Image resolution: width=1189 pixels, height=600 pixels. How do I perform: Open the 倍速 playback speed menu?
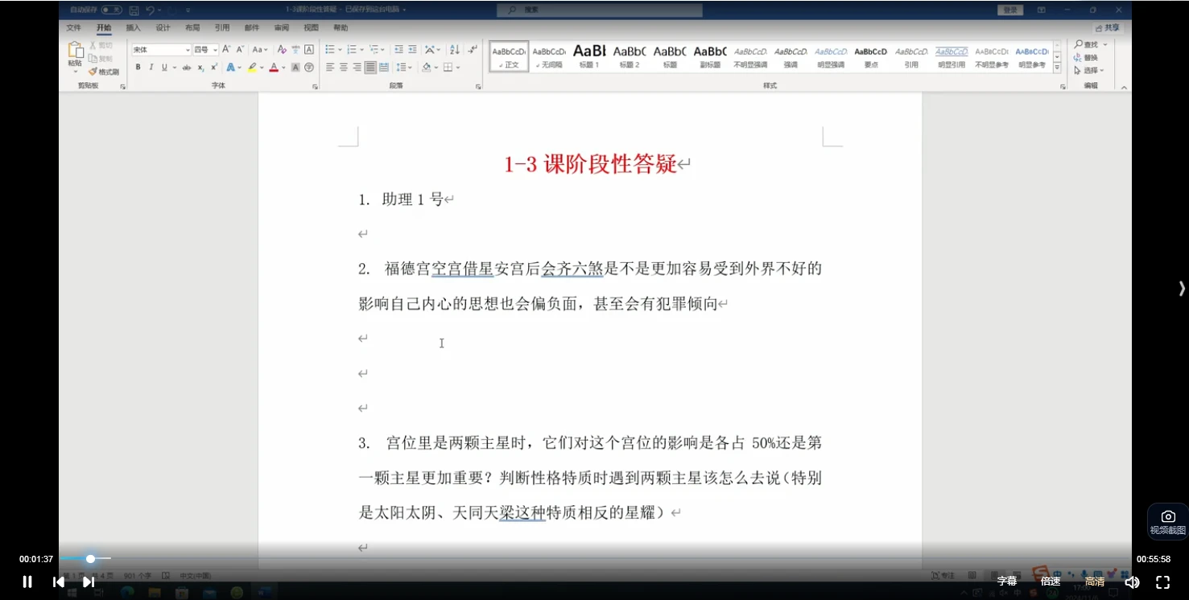1051,582
